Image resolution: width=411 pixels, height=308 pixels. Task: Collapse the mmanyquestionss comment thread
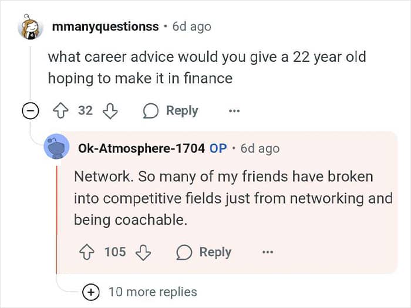(x=30, y=111)
